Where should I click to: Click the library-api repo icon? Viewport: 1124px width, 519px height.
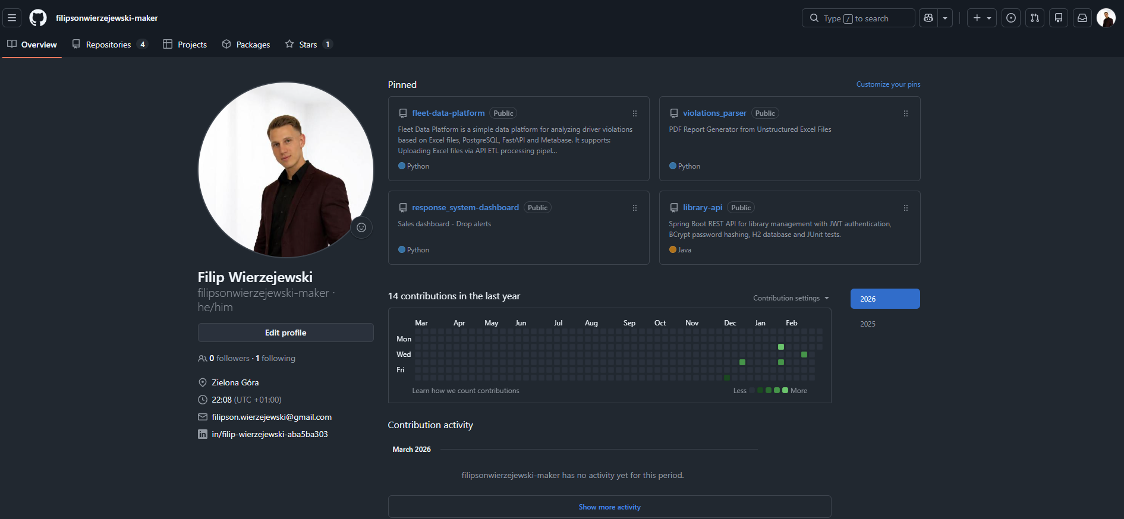[x=674, y=208]
